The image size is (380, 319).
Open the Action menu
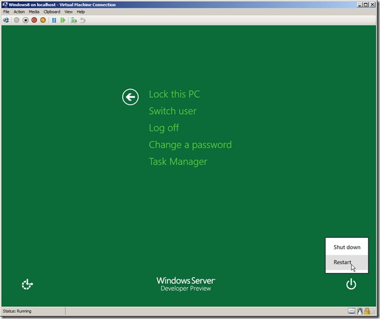(19, 12)
